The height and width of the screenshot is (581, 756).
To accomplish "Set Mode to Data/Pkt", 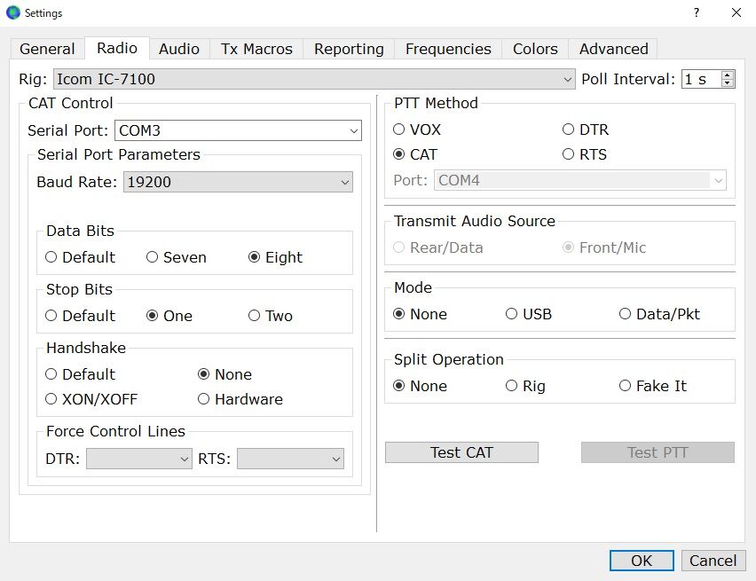I will [x=659, y=314].
